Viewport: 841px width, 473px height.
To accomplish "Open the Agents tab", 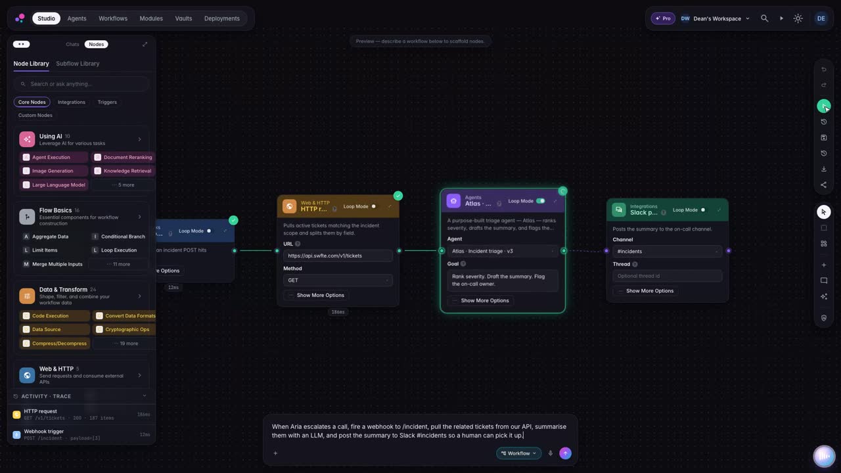I will click(77, 18).
